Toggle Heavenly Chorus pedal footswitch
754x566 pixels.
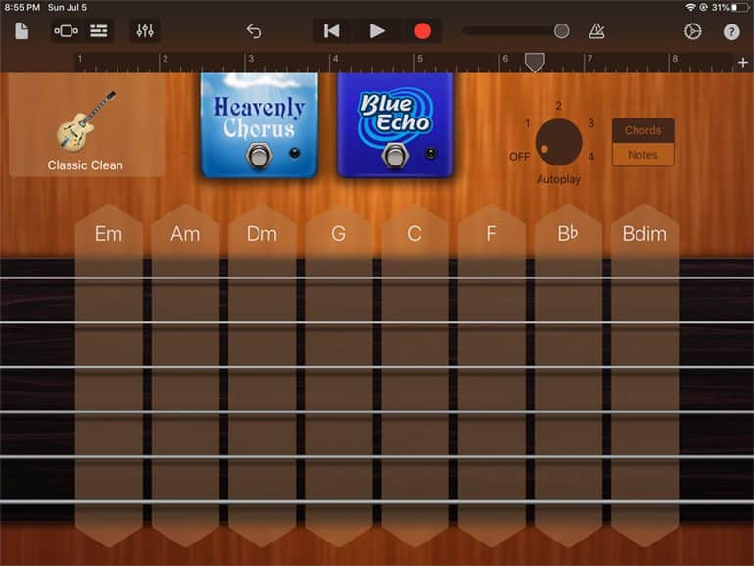pos(259,157)
